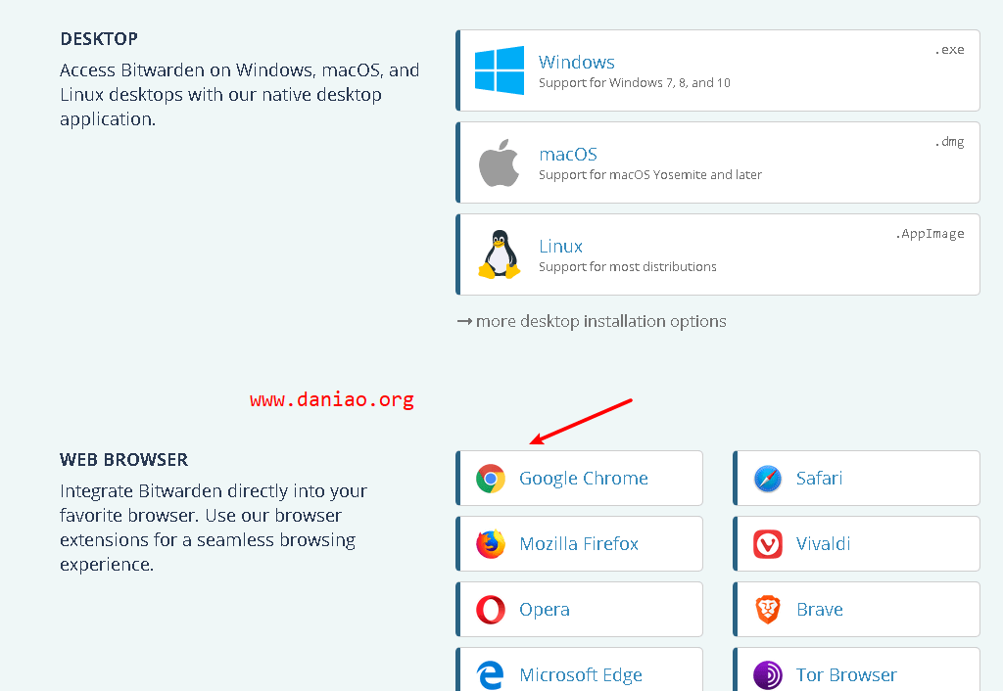
Task: Click the Mozilla Firefox logo icon
Action: [491, 544]
